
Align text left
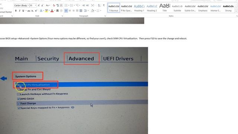(66, 11)
